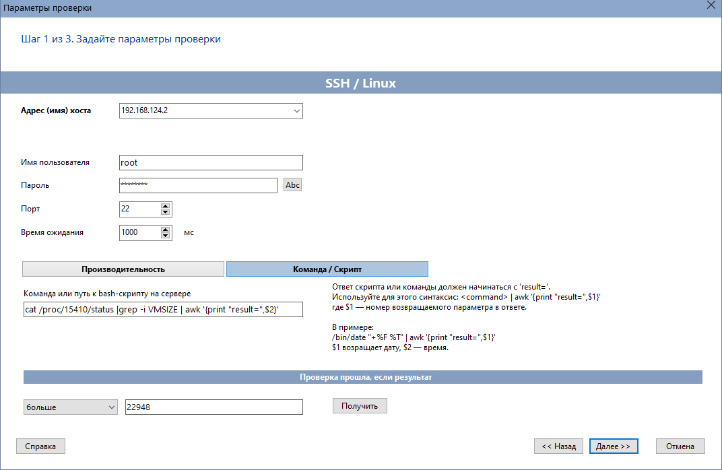Click the /bin/date example line

tap(414, 337)
